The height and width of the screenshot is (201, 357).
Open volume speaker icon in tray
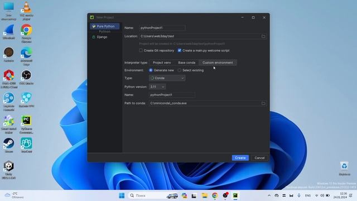(x=322, y=195)
